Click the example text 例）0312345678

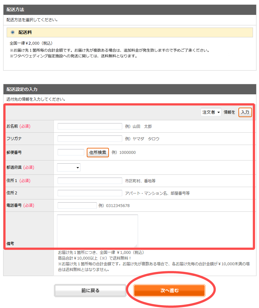(114, 206)
